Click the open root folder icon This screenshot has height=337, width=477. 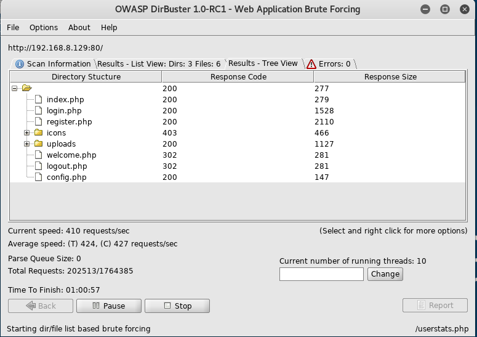point(26,88)
